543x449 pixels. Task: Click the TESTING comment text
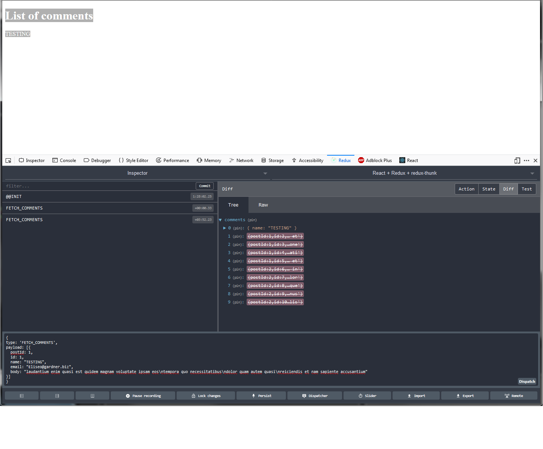click(x=18, y=34)
